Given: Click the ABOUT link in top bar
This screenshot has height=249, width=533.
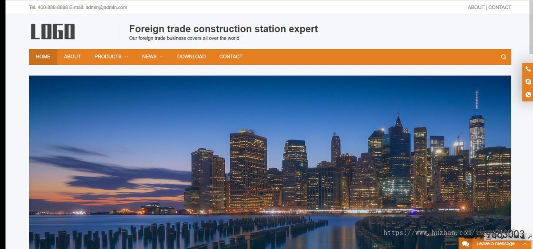Looking at the screenshot, I should [476, 8].
